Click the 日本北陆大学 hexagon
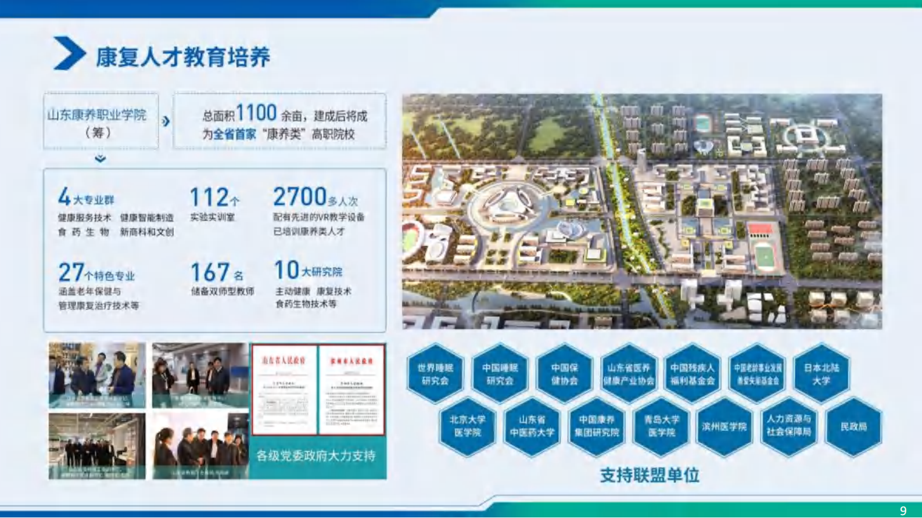Screen dimensions: 922x518 [821, 375]
